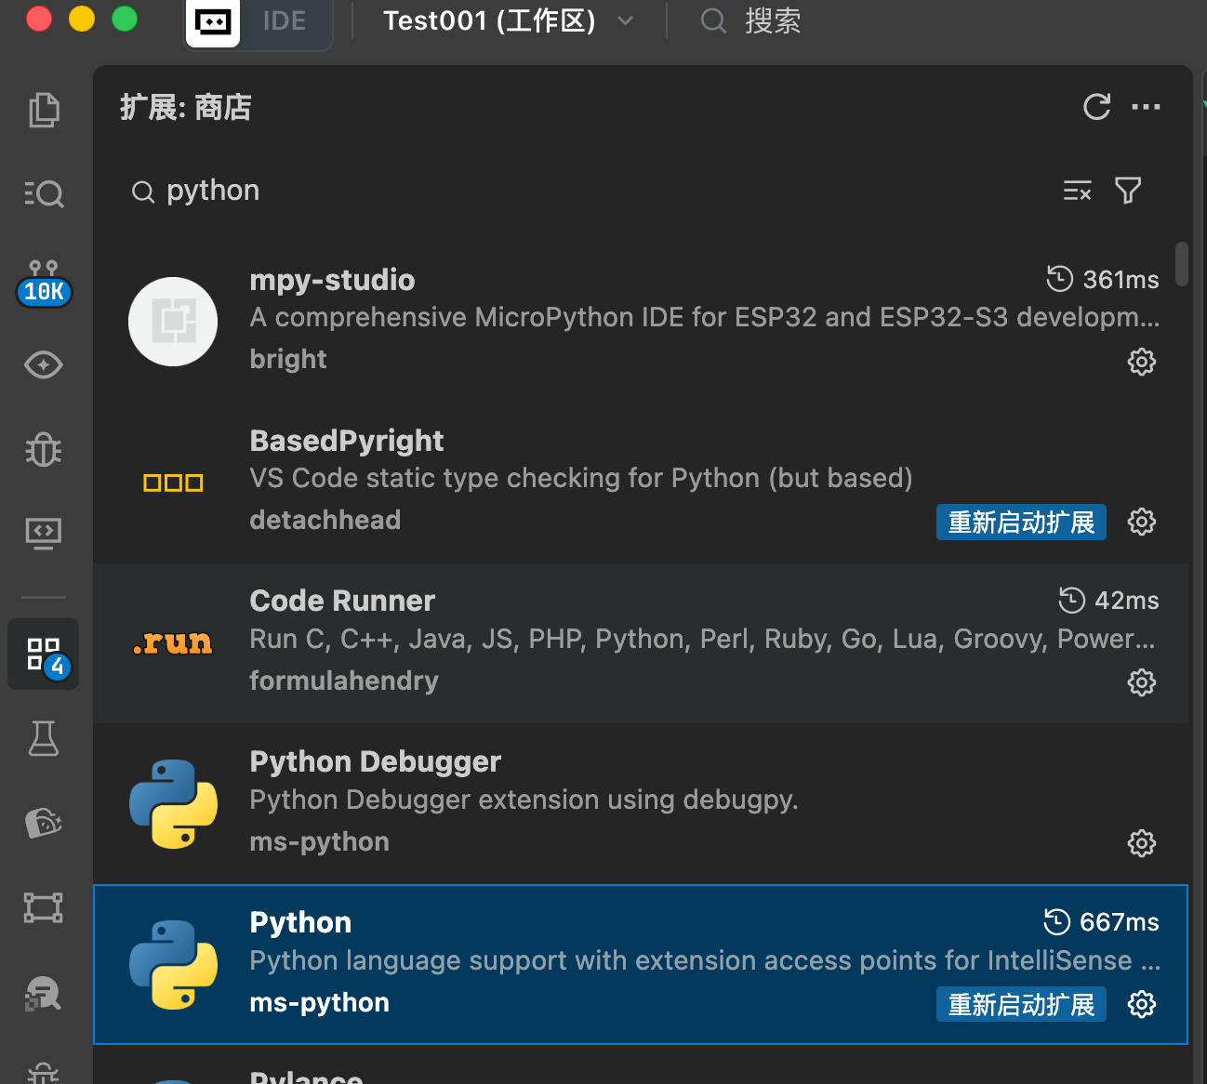Refresh the extension marketplace list
Viewport: 1207px width, 1084px height.
[x=1097, y=107]
